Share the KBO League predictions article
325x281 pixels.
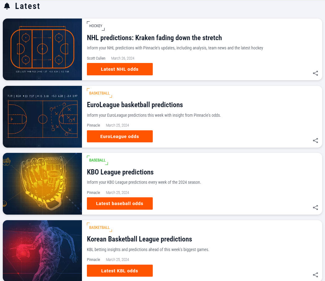click(x=315, y=208)
